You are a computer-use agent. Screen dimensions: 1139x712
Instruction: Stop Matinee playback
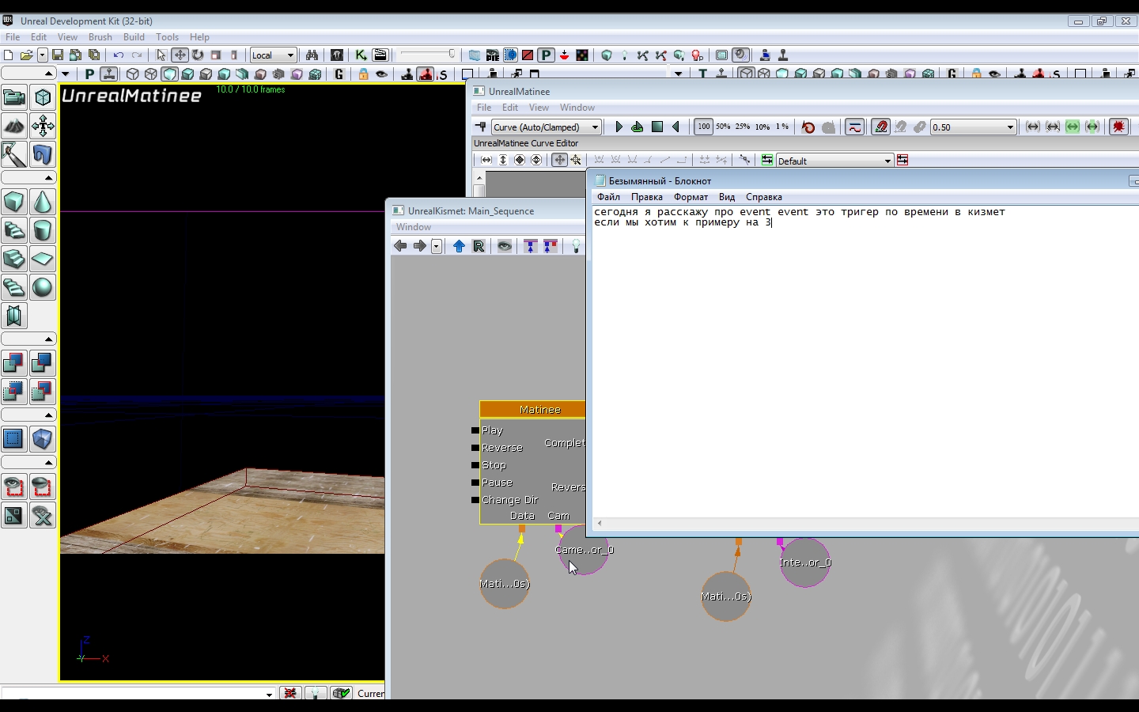[x=657, y=127]
